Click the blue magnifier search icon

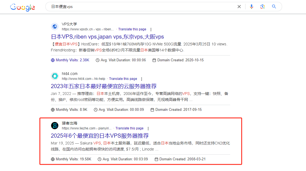[274, 7]
